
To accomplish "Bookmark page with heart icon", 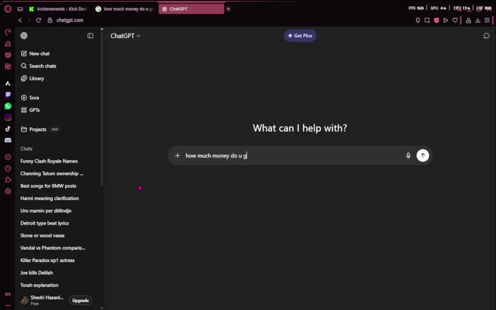I will (455, 20).
